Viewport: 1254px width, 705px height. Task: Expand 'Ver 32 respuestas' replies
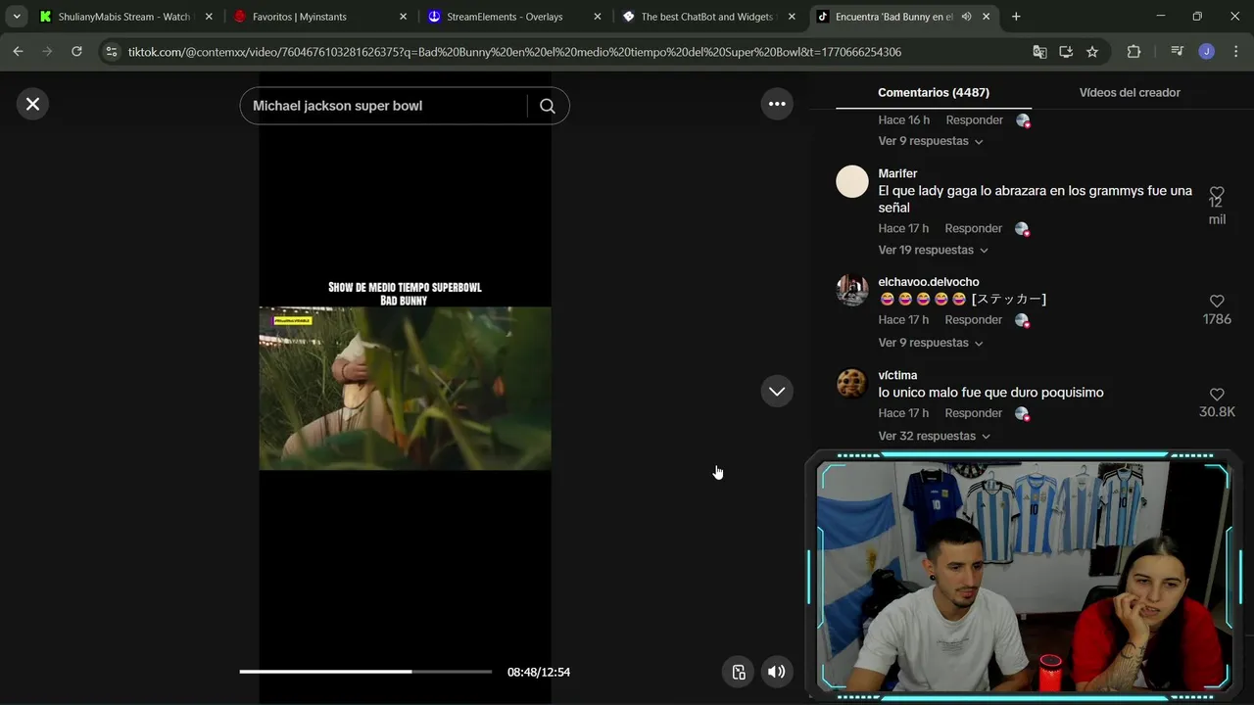click(x=935, y=436)
